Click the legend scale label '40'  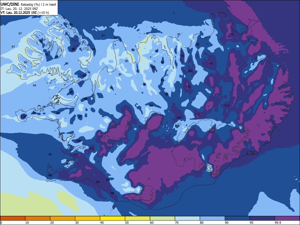click(x=102, y=223)
